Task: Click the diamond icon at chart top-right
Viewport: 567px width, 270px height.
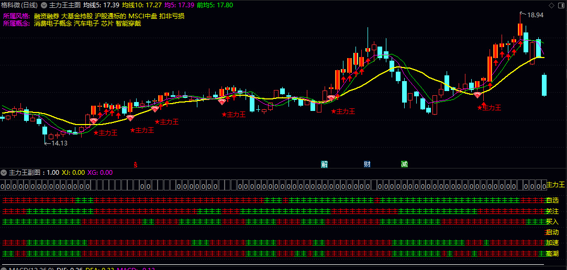Action: (551, 5)
